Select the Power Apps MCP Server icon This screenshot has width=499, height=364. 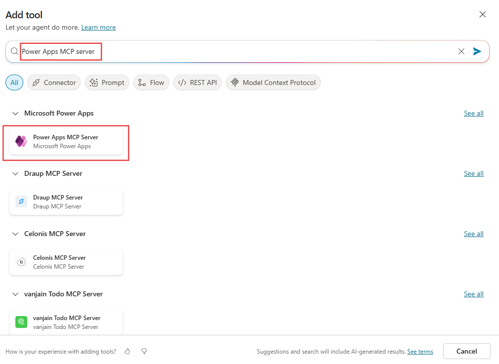(x=21, y=141)
